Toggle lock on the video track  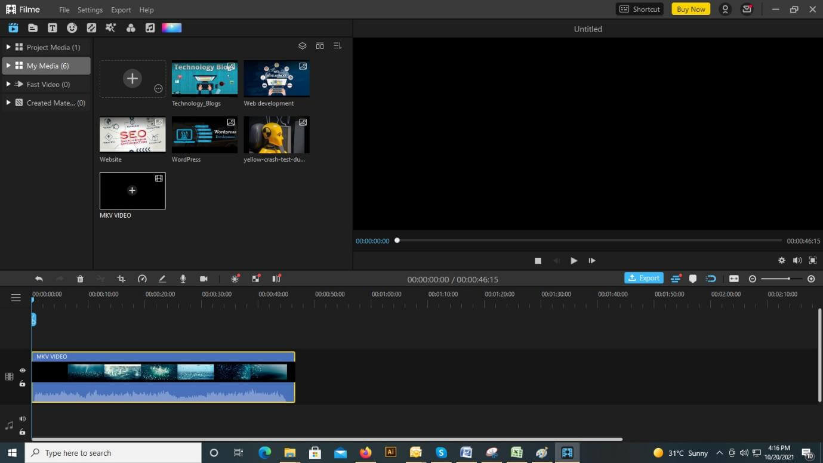23,384
